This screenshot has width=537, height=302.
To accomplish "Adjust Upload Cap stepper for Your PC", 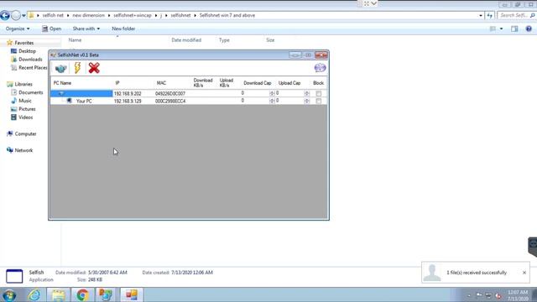I will point(306,101).
